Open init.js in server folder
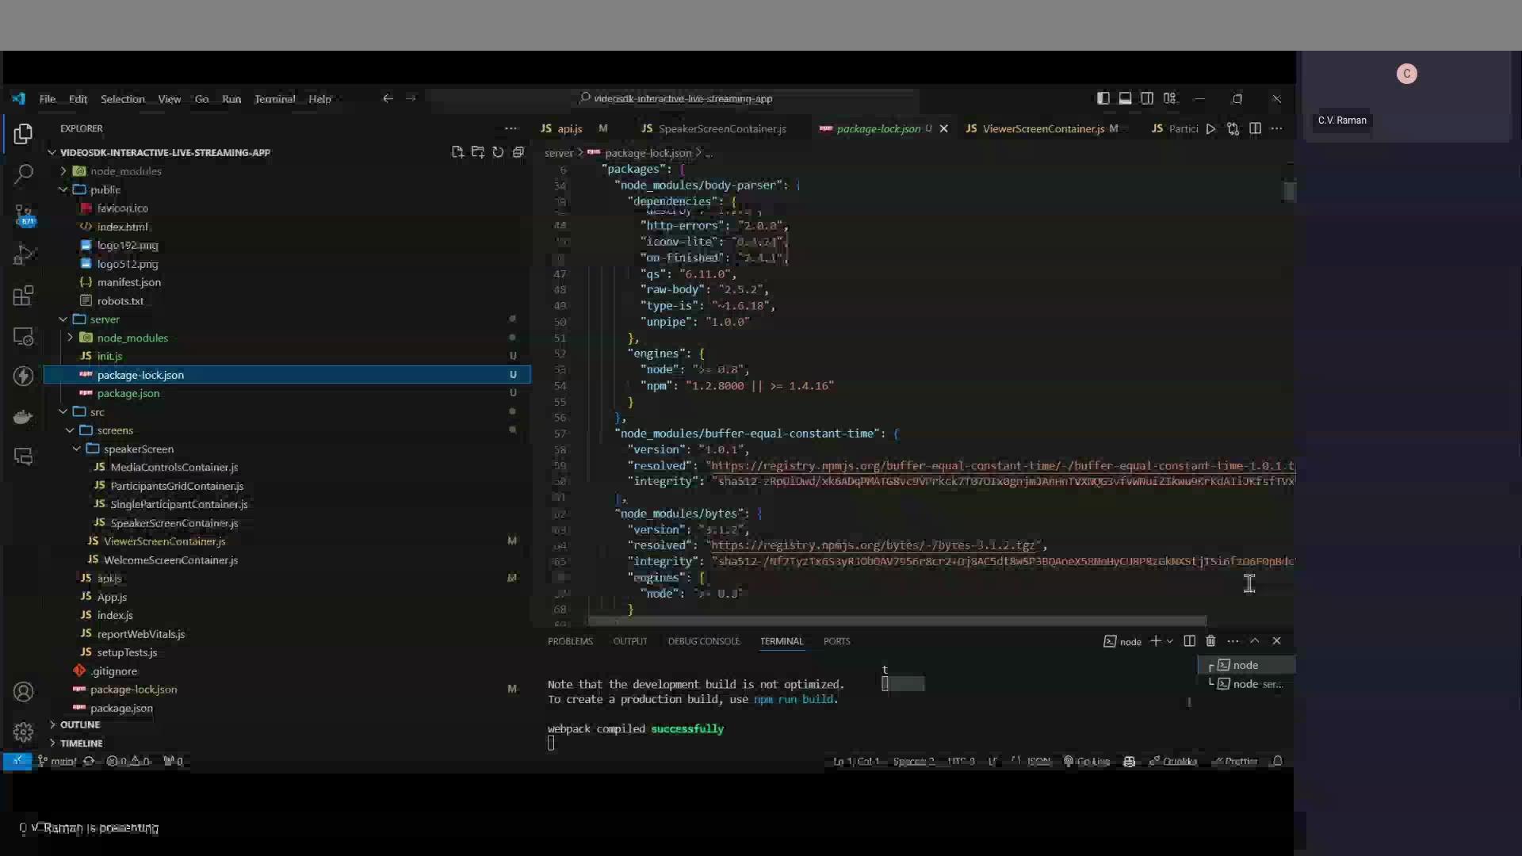The width and height of the screenshot is (1522, 856). pos(109,357)
